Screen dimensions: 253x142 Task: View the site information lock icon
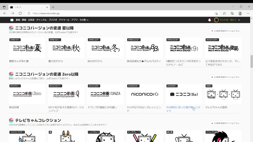pos(29,13)
